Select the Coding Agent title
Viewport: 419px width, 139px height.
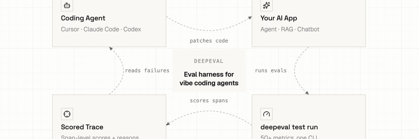coord(83,18)
